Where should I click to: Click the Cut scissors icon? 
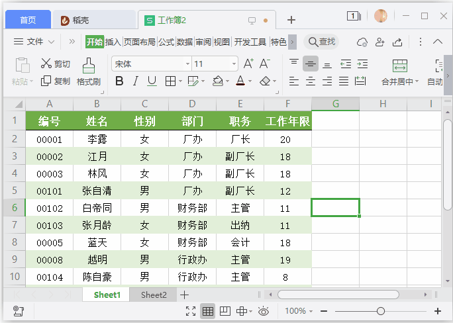coord(46,64)
